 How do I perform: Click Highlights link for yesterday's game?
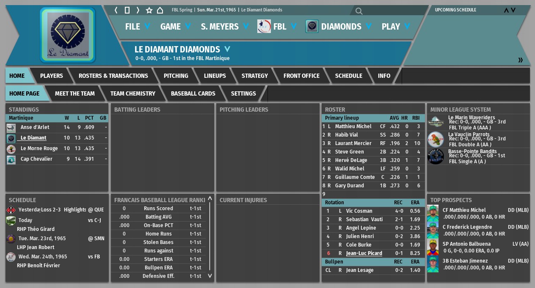tap(75, 210)
